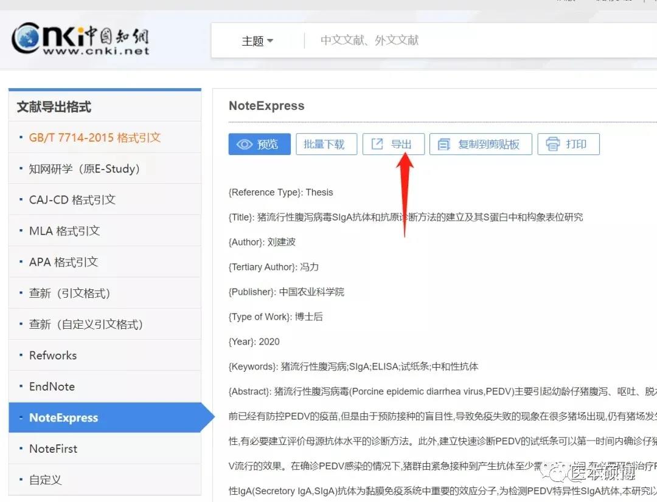Click the 导出 export button
The height and width of the screenshot is (502, 657).
[394, 144]
